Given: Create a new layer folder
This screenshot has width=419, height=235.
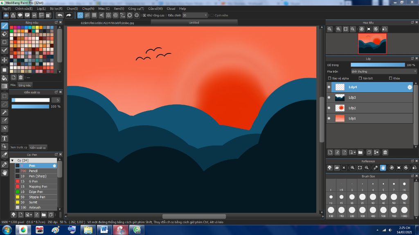Looking at the screenshot, I should (x=360, y=153).
